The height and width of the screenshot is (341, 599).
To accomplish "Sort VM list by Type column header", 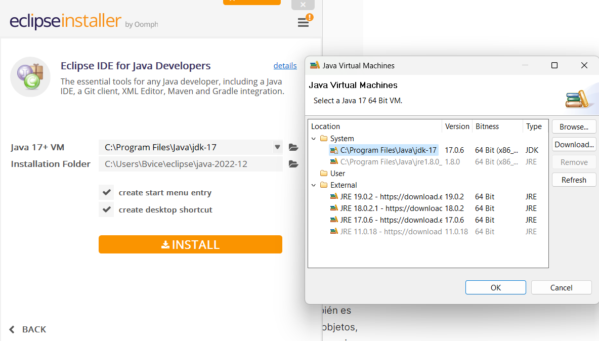I will 535,126.
